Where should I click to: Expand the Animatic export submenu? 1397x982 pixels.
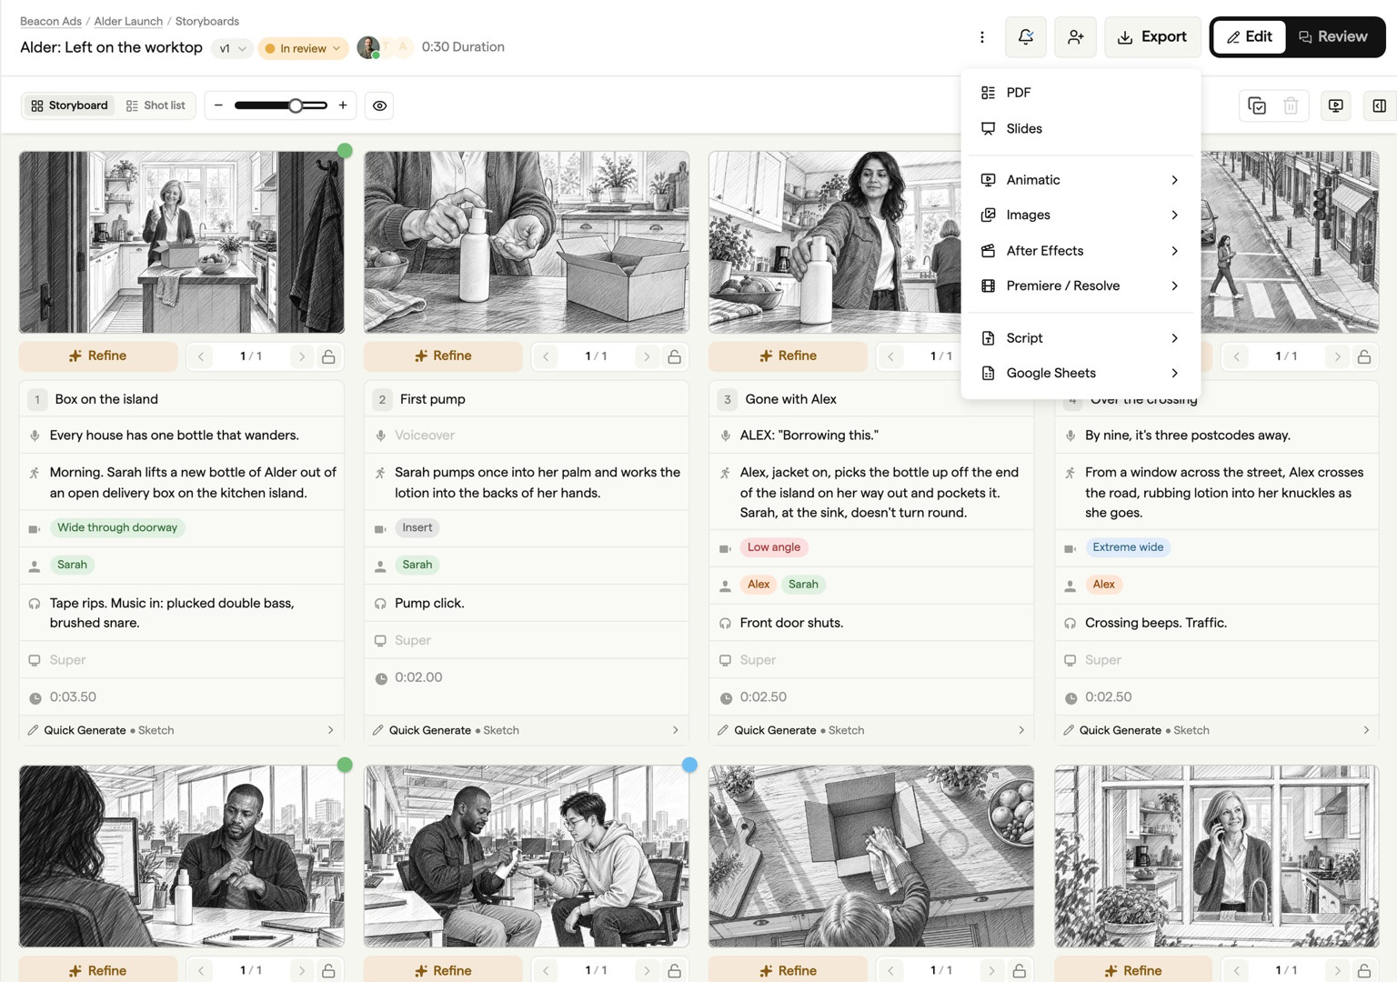(x=1080, y=180)
